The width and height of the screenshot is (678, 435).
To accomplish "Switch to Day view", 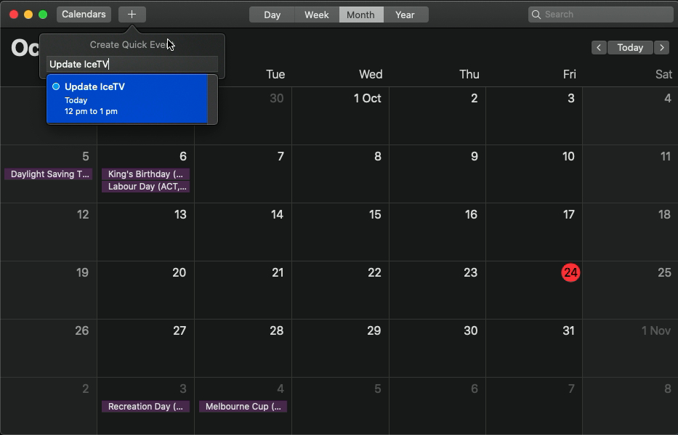I will tap(272, 15).
